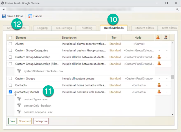Click the contactTypes filter funnel icon
Image resolution: width=181 pixels, height=132 pixels.
[x=19, y=99]
